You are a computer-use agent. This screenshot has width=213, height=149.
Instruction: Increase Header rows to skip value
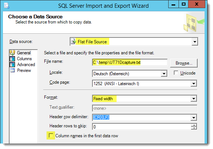pos(194,125)
